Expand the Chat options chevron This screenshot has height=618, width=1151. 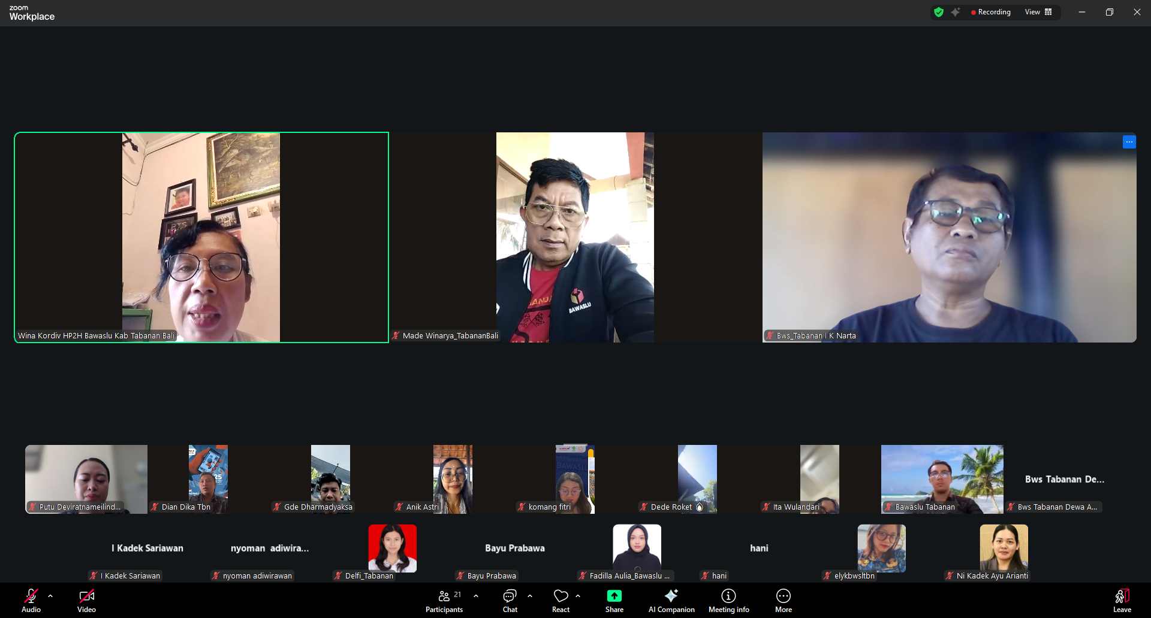coord(530,596)
